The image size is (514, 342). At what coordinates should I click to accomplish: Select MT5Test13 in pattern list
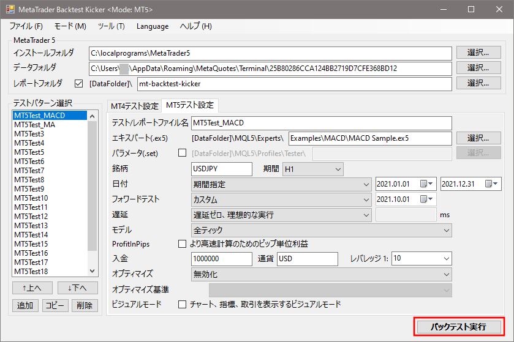tap(50, 226)
